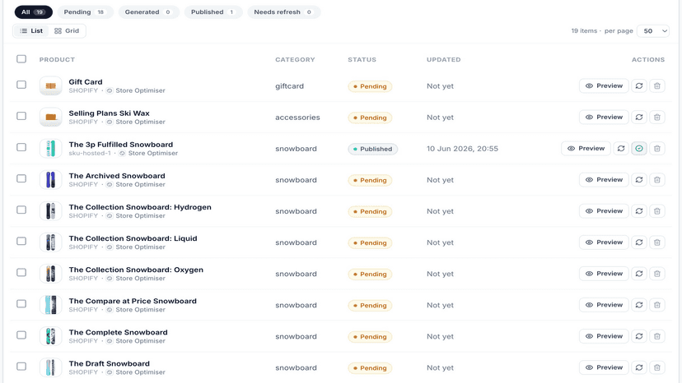Screen dimensions: 682x383
Task: Check The Complete Snowboard checkbox
Action: click(21, 335)
